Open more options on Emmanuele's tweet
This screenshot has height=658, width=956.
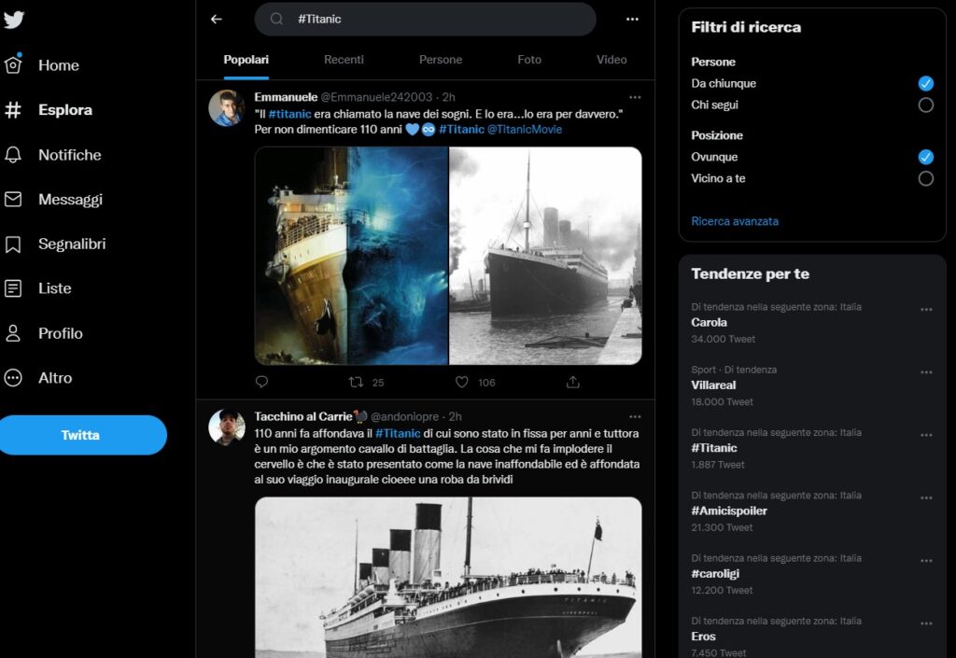pyautogui.click(x=635, y=97)
